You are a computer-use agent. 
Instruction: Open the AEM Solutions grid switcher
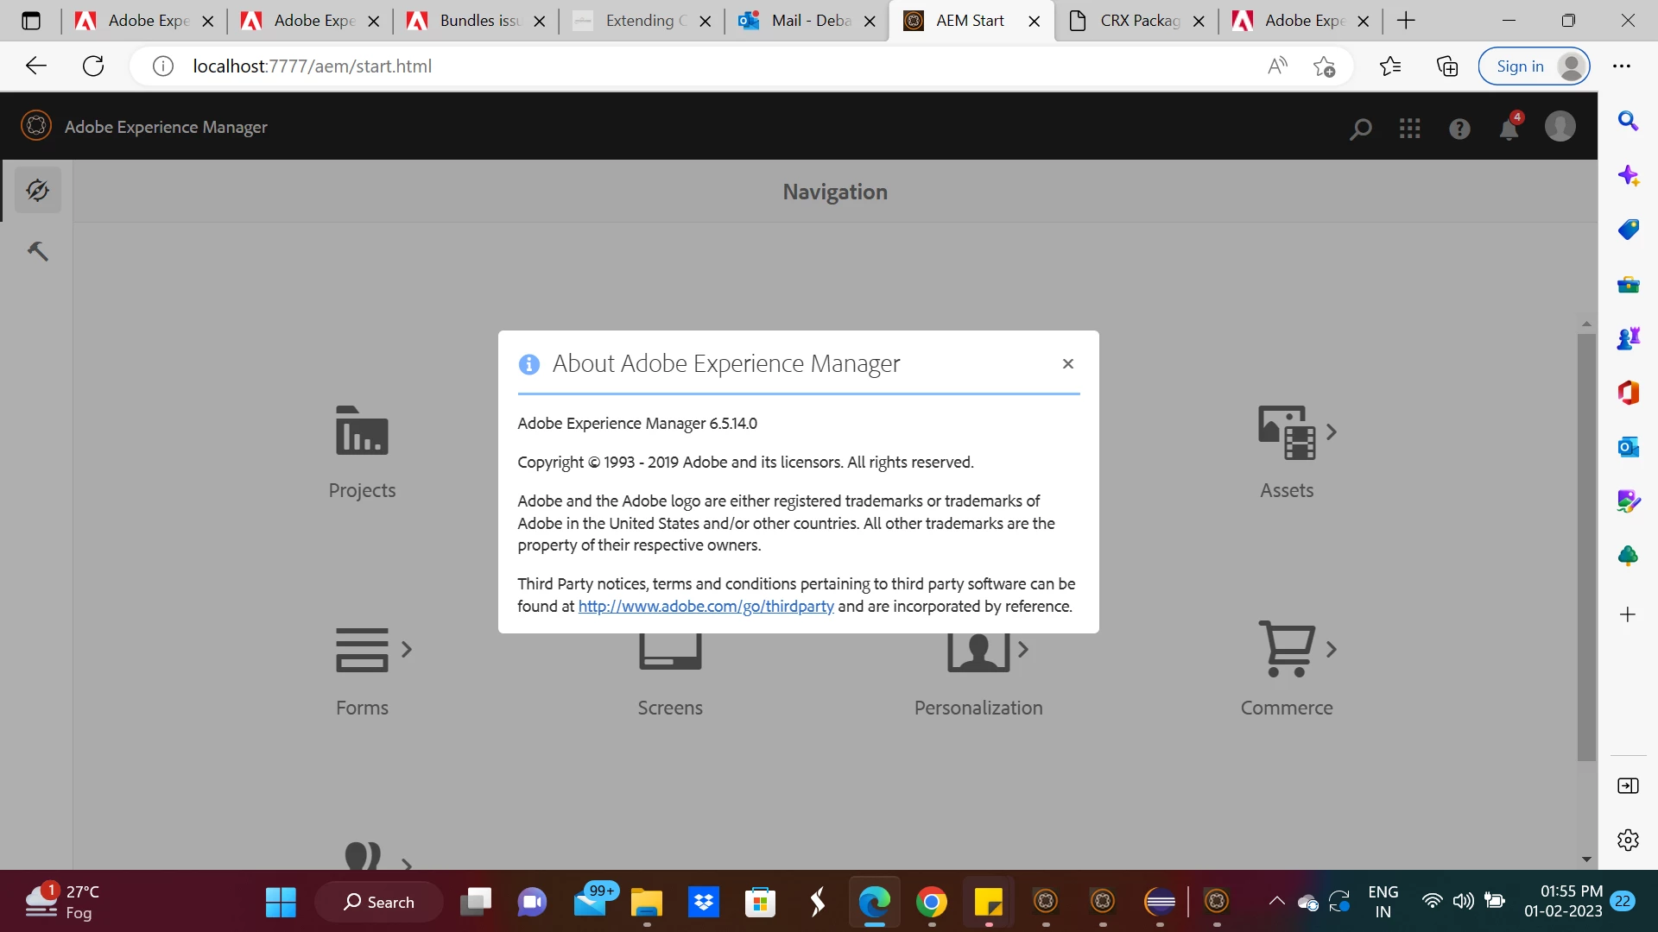pyautogui.click(x=1409, y=129)
